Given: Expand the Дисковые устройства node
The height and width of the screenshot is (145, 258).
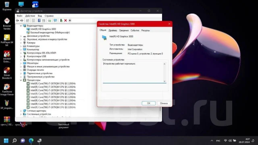Looking at the screenshot, I should pyautogui.click(x=21, y=36).
